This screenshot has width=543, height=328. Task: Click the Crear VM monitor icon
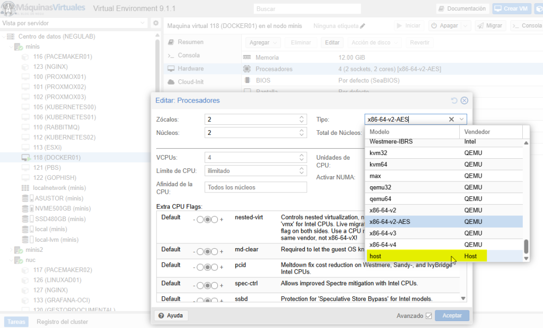coord(497,8)
